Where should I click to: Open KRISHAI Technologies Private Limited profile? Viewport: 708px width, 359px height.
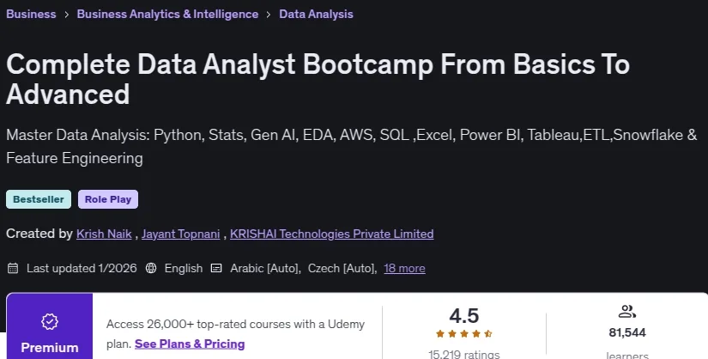pos(332,234)
